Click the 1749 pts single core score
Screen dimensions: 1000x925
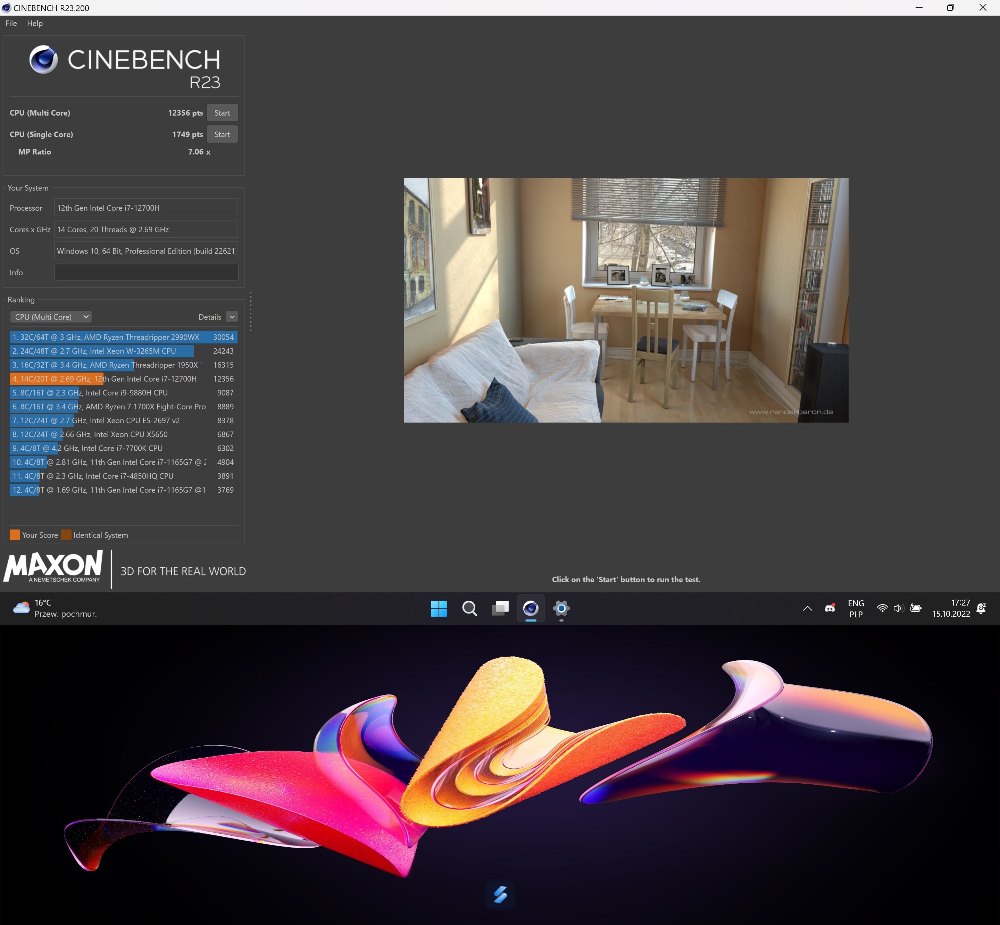(x=188, y=134)
